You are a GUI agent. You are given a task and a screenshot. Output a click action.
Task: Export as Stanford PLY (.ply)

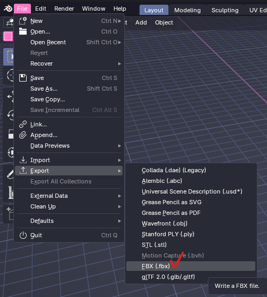[x=191, y=234]
